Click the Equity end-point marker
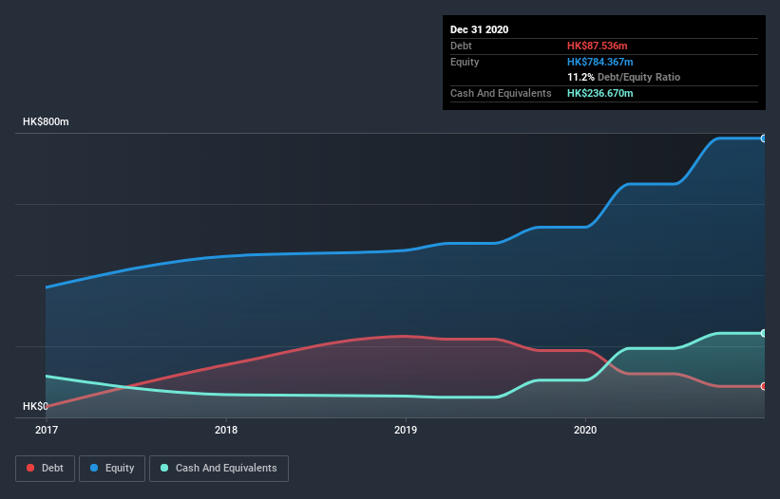The width and height of the screenshot is (780, 499). point(764,139)
